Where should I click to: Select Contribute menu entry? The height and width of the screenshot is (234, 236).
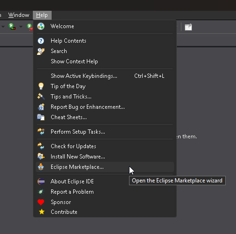[105, 212]
